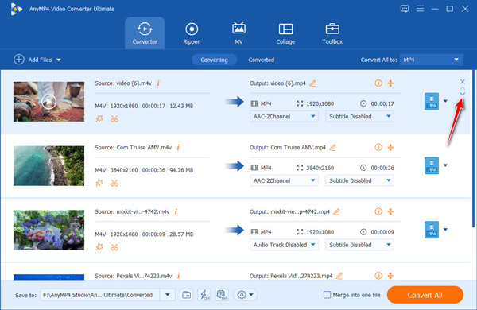The height and width of the screenshot is (310, 477).
Task: Open the gear settings dropdown
Action: (245, 294)
